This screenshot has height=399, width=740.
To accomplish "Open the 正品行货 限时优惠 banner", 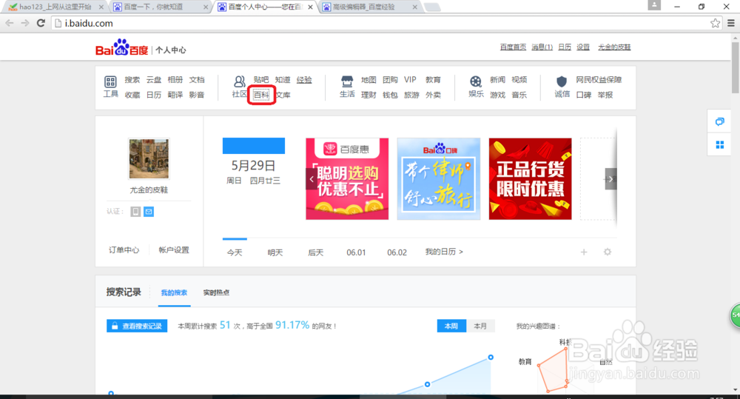I will pyautogui.click(x=530, y=179).
